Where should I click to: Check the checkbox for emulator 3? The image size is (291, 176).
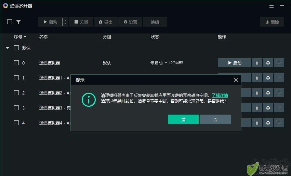[16, 108]
